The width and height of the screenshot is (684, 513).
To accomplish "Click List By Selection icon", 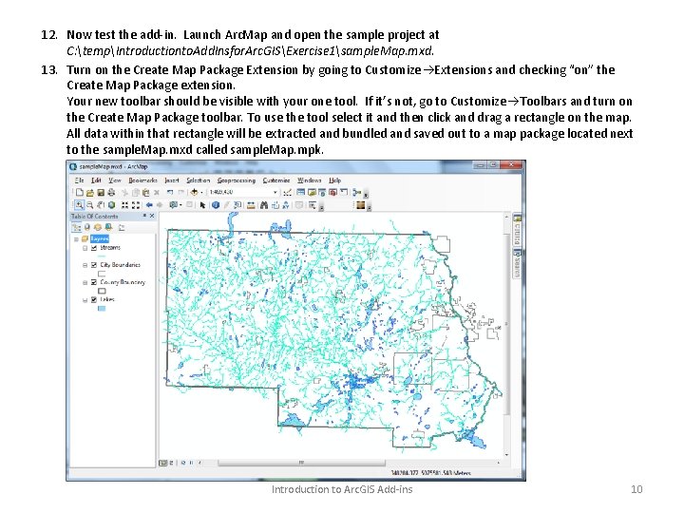I will pos(108,227).
